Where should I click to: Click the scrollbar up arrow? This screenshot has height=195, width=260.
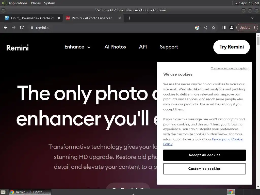258,35
